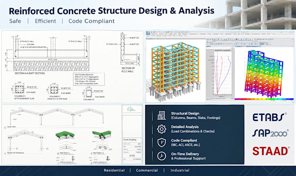296x176 pixels.
Task: Open the Portion Of Warehouse frame drawing
Action: coord(27,140)
